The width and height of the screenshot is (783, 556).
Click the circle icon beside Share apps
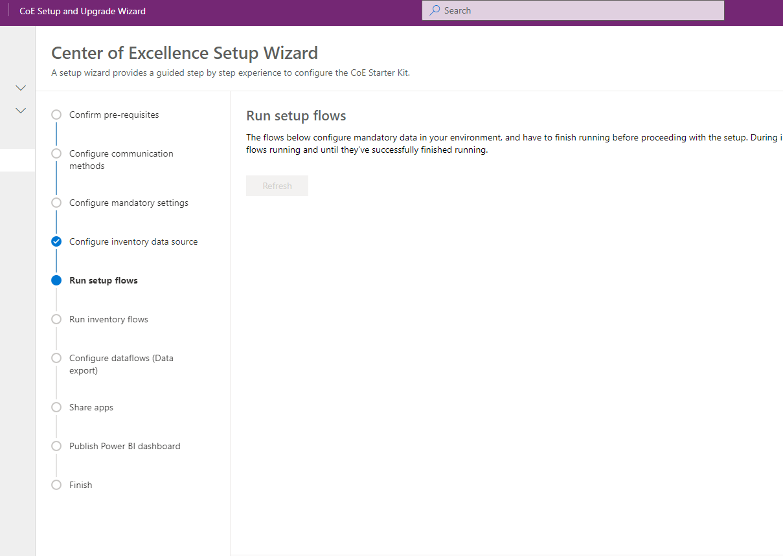[56, 406]
